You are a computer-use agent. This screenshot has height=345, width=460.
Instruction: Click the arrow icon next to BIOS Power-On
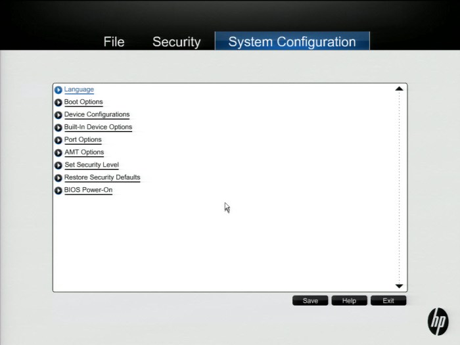(x=58, y=191)
